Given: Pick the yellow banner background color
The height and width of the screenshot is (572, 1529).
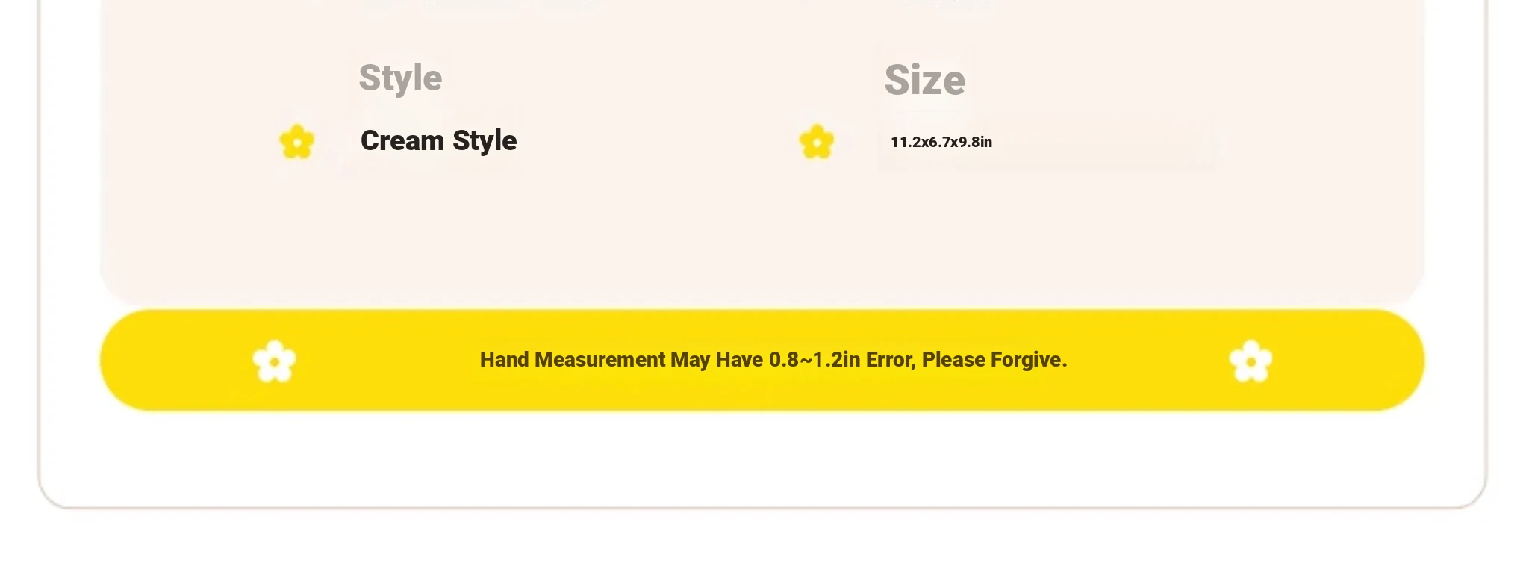Looking at the screenshot, I should click(x=762, y=392).
